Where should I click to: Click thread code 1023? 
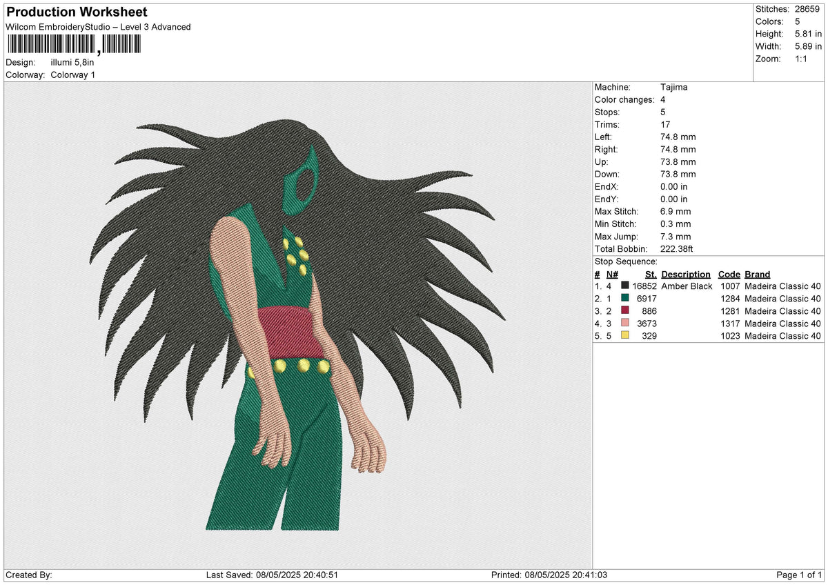730,335
